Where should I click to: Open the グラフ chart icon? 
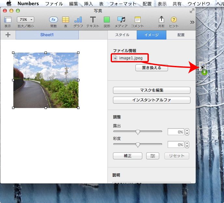(78, 20)
